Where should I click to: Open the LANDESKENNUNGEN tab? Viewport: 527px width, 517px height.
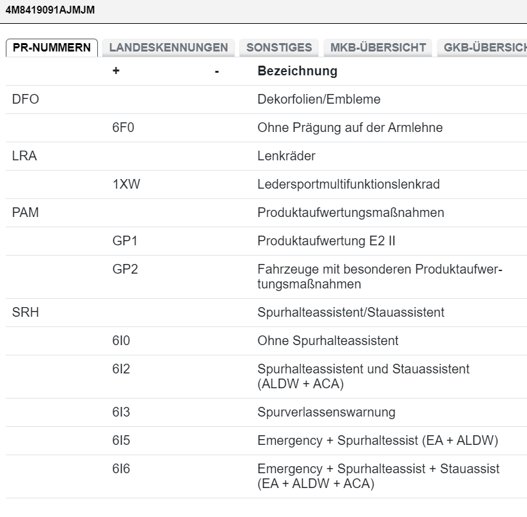tap(168, 48)
